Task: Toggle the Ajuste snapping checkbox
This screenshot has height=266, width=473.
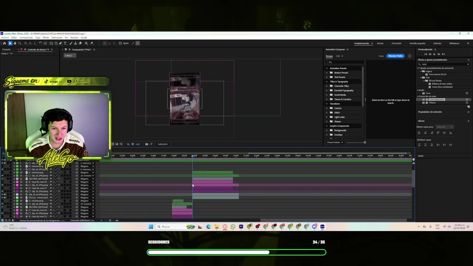Action: click(120, 43)
